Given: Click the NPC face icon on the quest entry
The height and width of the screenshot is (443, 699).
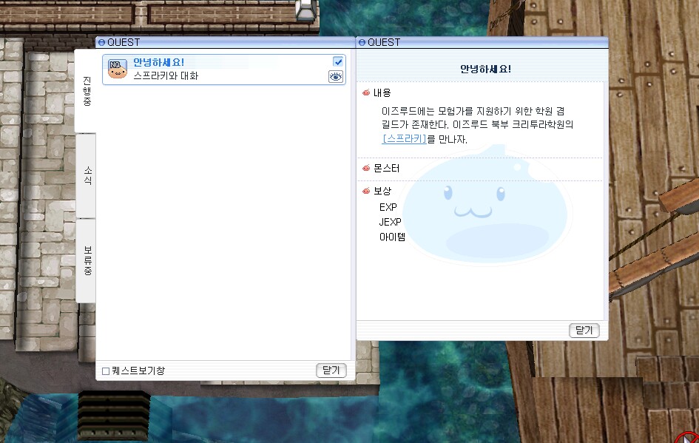Looking at the screenshot, I should coord(118,69).
